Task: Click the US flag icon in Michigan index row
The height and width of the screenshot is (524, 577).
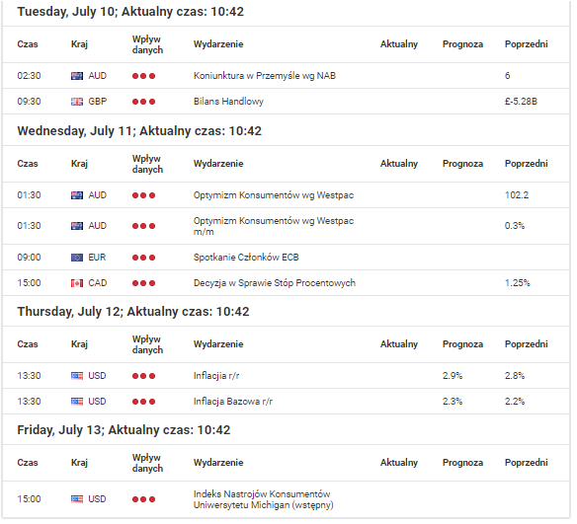Action: (x=77, y=499)
